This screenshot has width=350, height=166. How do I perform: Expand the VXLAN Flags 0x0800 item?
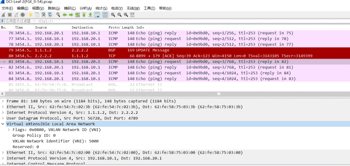click(9, 130)
